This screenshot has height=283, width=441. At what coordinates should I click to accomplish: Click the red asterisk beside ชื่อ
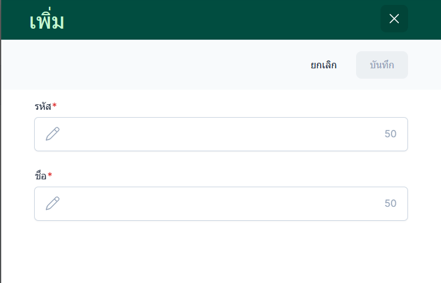50,176
